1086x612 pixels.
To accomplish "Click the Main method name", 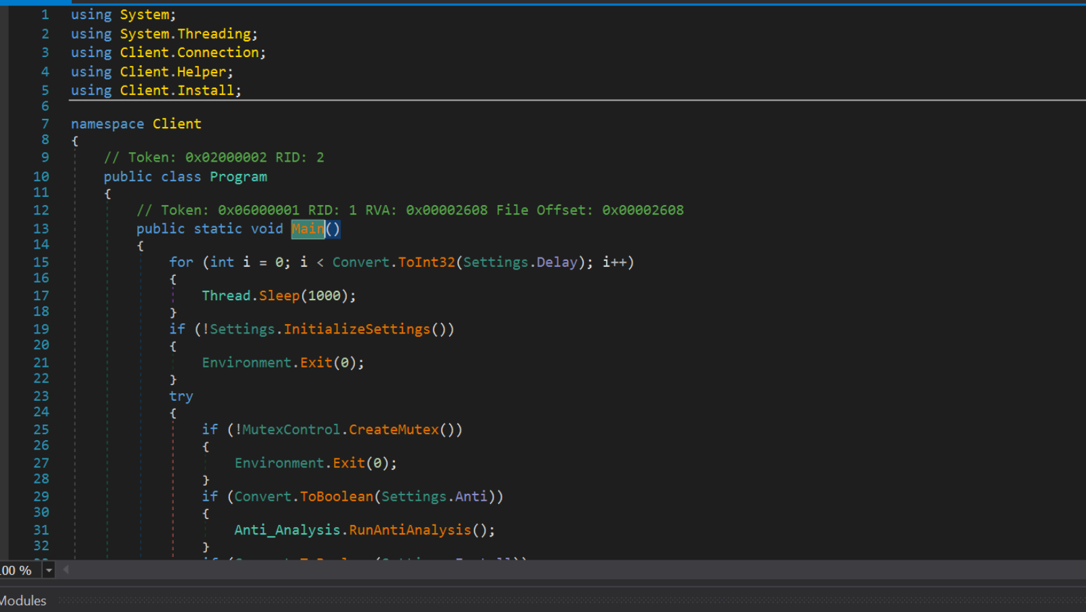I will (308, 229).
